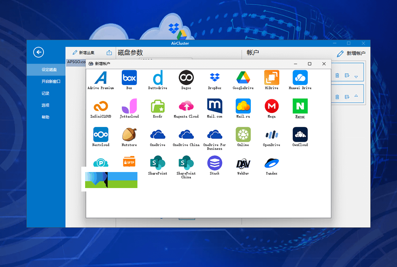Choose the Nutstore acorn icon
Image resolution: width=397 pixels, height=267 pixels.
(129, 137)
